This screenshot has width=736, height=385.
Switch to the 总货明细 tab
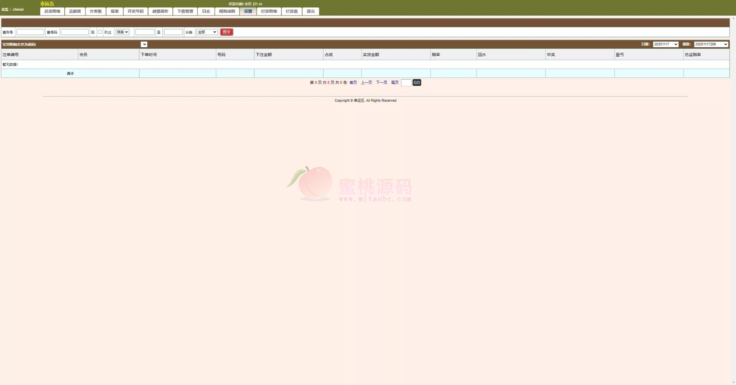52,11
